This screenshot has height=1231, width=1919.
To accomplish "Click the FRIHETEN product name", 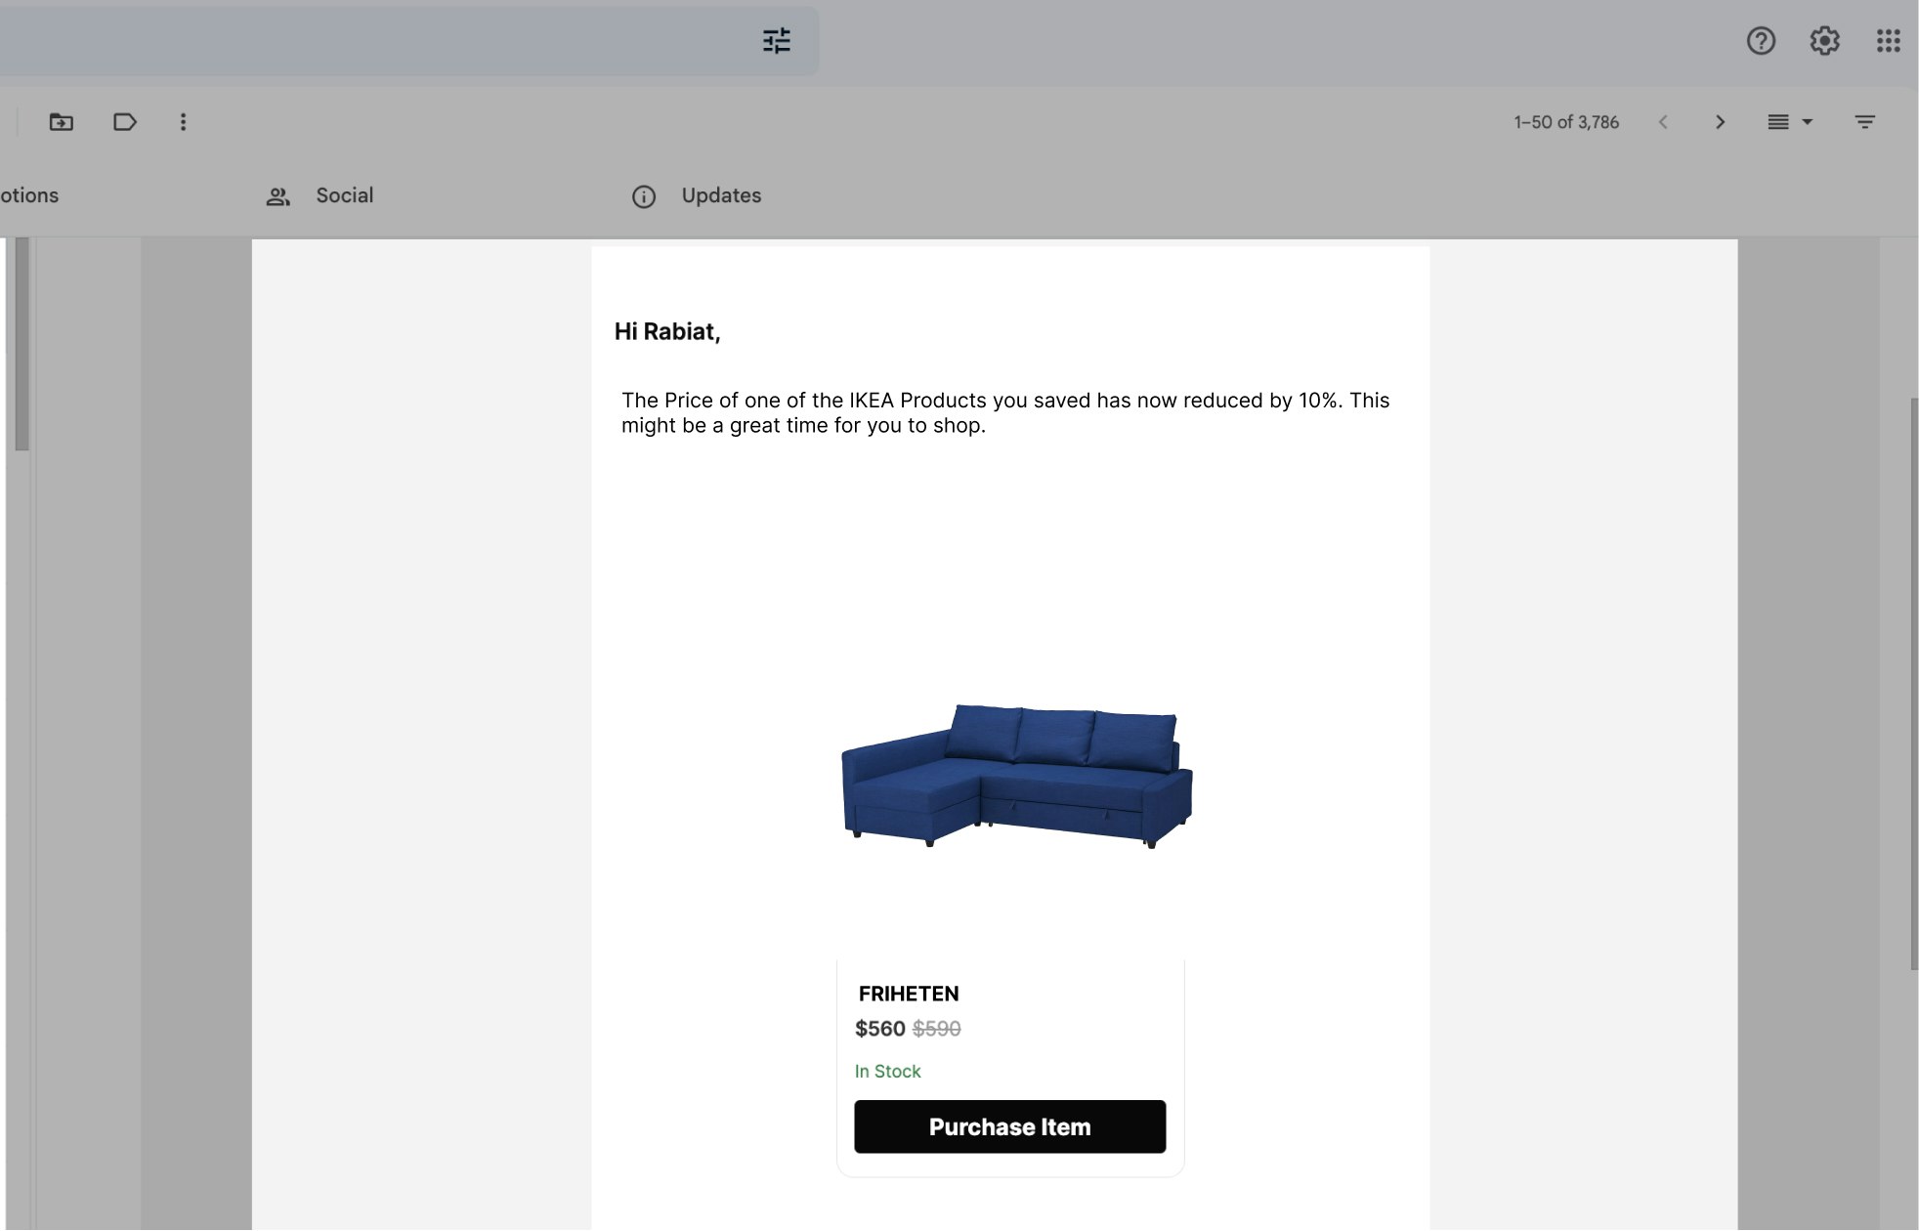I will 909,994.
